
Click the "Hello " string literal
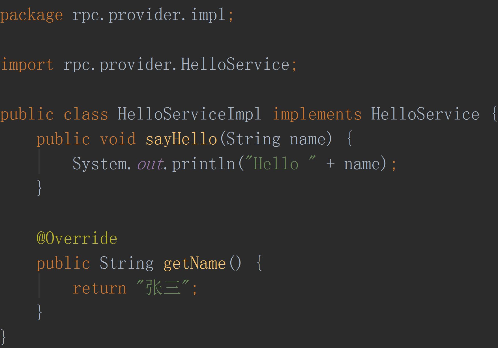coord(280,164)
